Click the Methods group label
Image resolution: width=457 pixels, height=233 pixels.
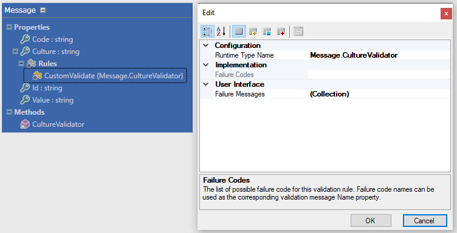coord(29,112)
